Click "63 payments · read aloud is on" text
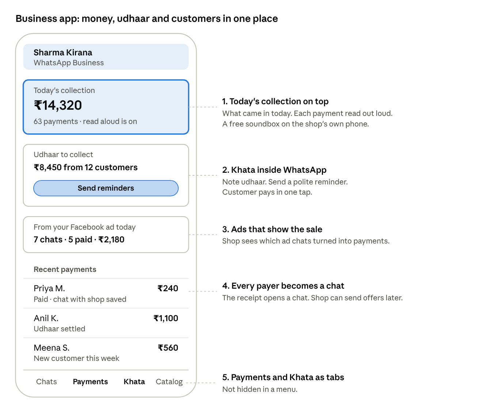This screenshot has height=417, width=491. click(85, 121)
